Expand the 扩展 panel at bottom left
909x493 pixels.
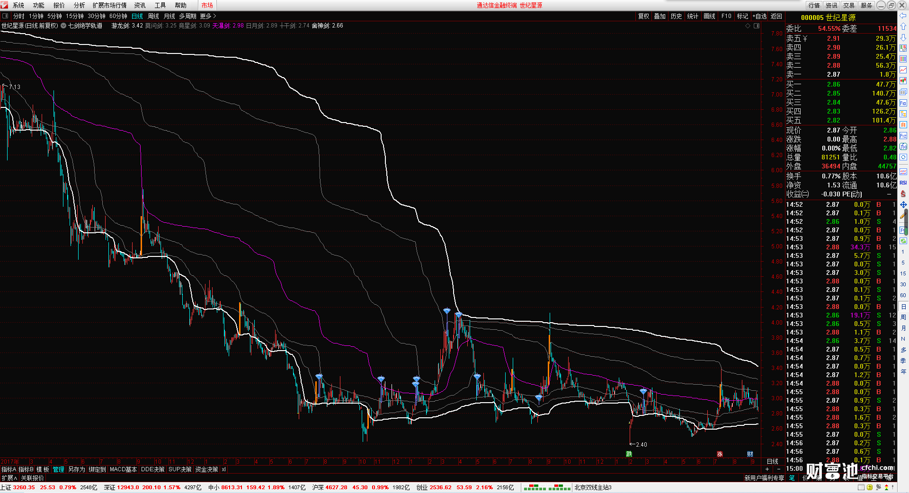[9, 478]
